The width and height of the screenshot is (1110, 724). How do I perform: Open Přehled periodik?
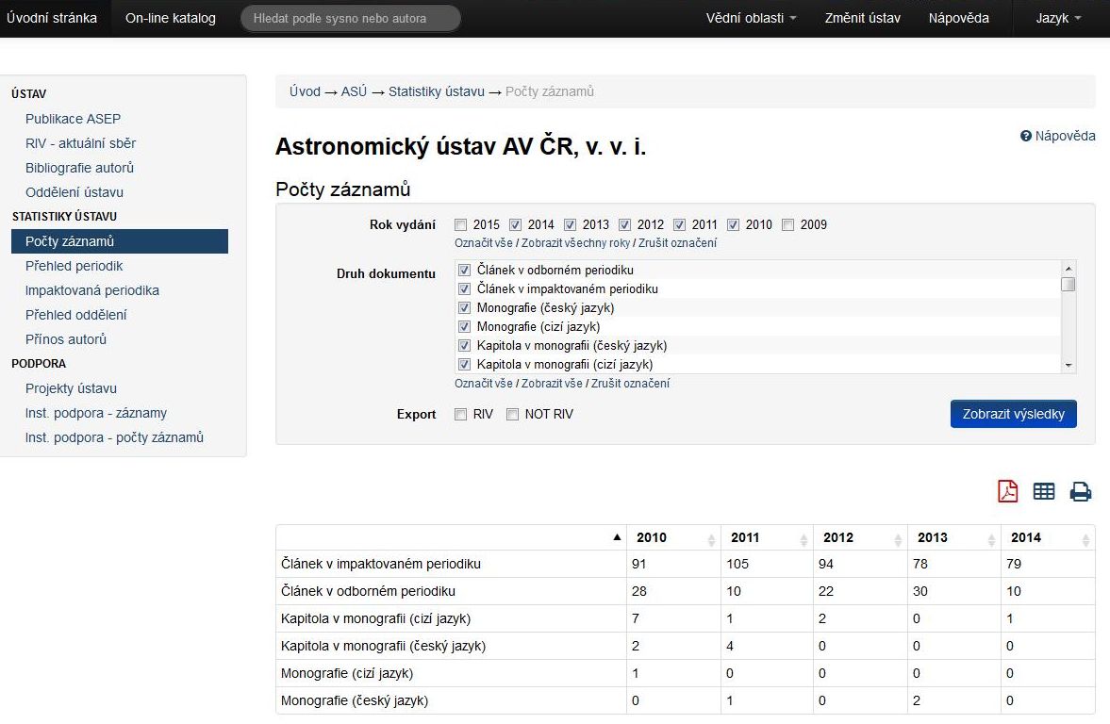click(x=75, y=266)
